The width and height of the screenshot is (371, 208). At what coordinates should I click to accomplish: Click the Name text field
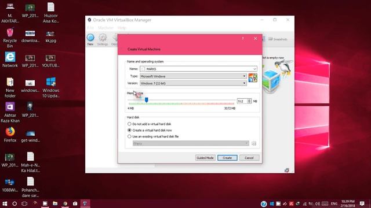[198, 69]
